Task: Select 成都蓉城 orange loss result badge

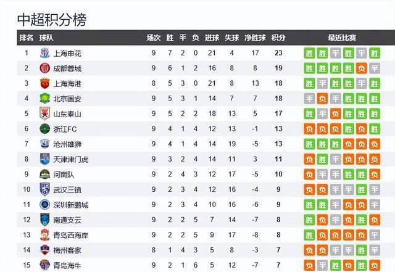Action: (362, 68)
